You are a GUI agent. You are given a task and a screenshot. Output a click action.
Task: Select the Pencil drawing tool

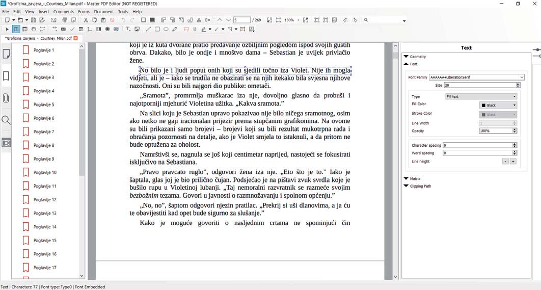pyautogui.click(x=175, y=29)
